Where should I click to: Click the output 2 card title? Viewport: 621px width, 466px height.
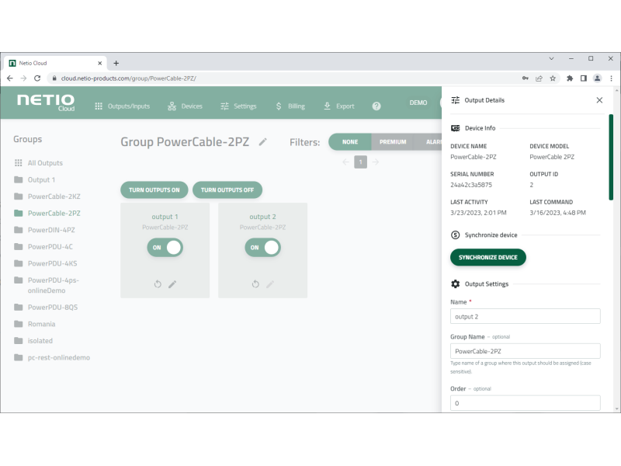(262, 217)
